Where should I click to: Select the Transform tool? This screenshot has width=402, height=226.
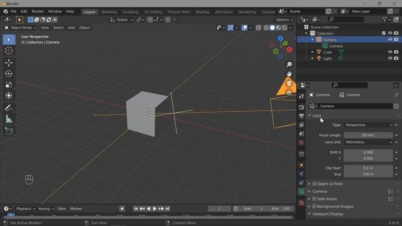[x=9, y=95]
